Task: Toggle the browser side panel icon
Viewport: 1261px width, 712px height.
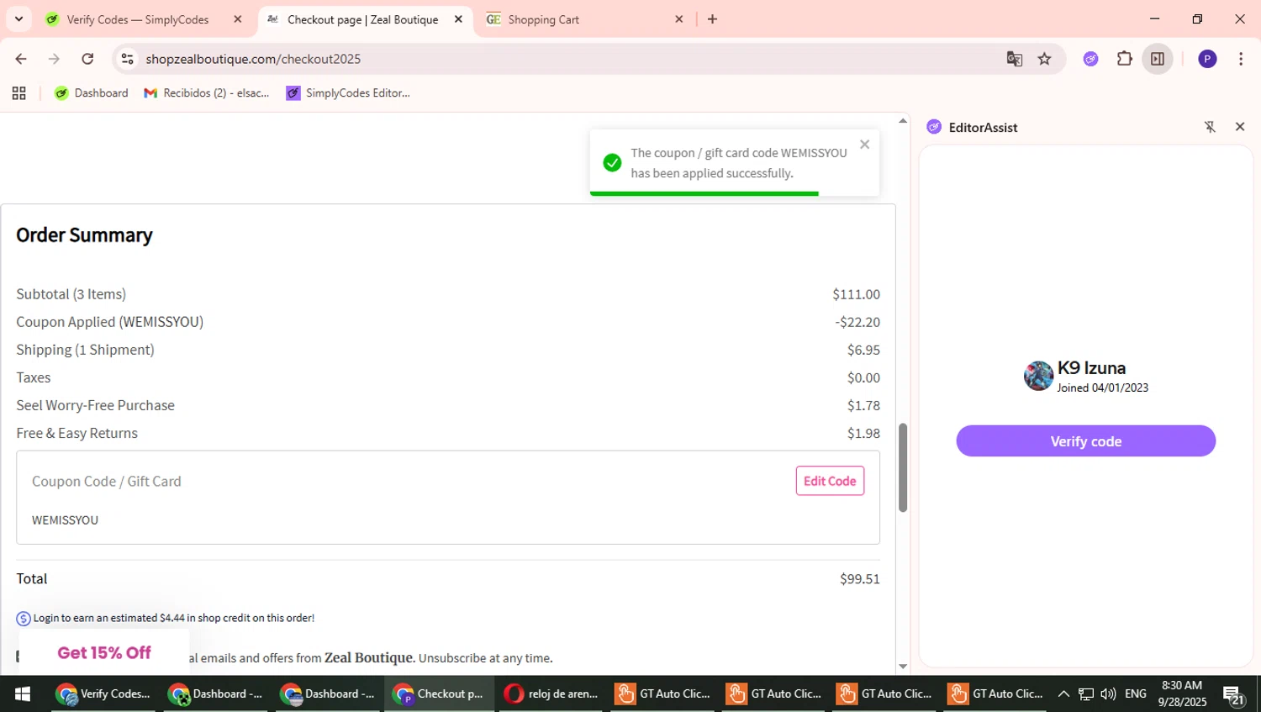Action: tap(1158, 59)
